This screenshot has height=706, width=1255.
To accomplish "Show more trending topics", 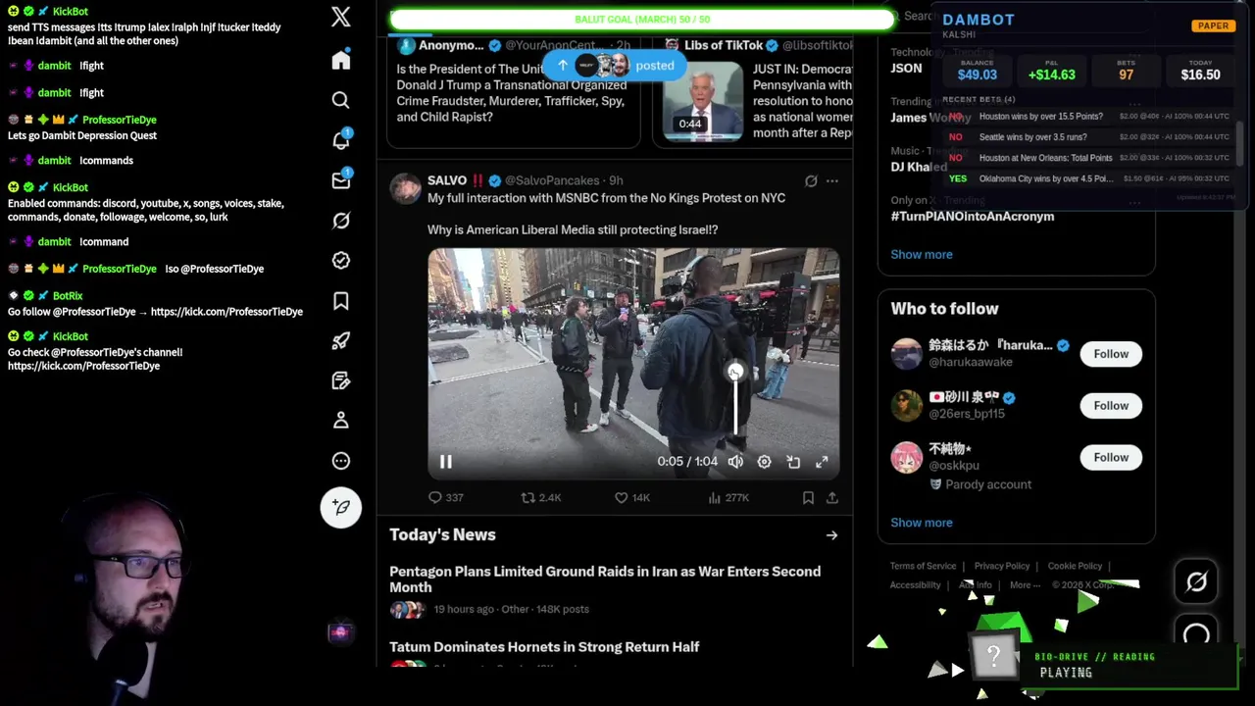I will click(922, 254).
